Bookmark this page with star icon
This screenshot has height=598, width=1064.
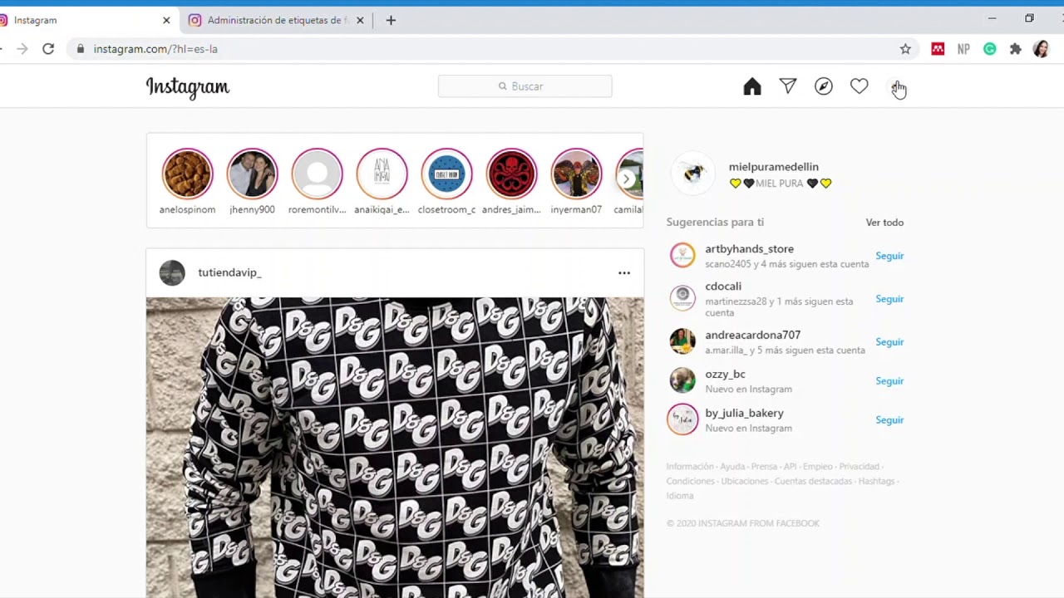point(905,49)
